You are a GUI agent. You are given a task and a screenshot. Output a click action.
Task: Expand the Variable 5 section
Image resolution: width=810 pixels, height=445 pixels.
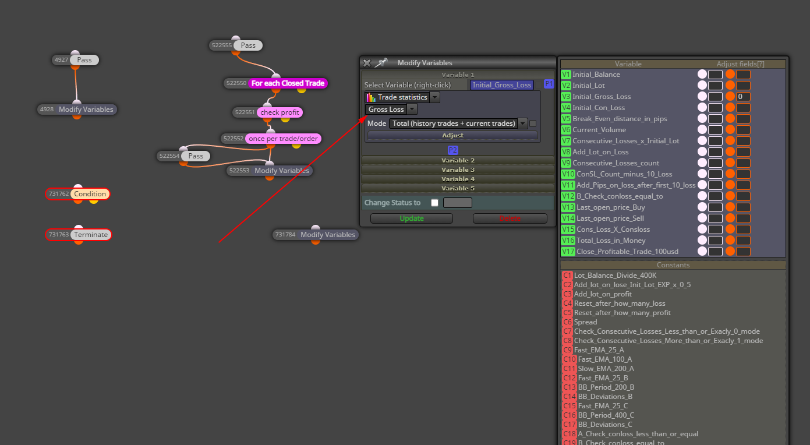click(x=458, y=188)
